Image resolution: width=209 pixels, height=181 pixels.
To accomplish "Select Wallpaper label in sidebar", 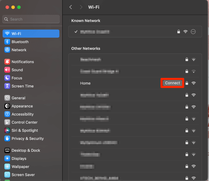I will click(20, 167).
